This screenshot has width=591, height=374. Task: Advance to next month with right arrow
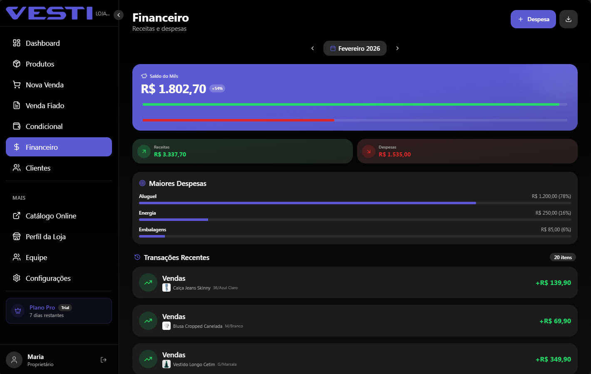pos(397,48)
